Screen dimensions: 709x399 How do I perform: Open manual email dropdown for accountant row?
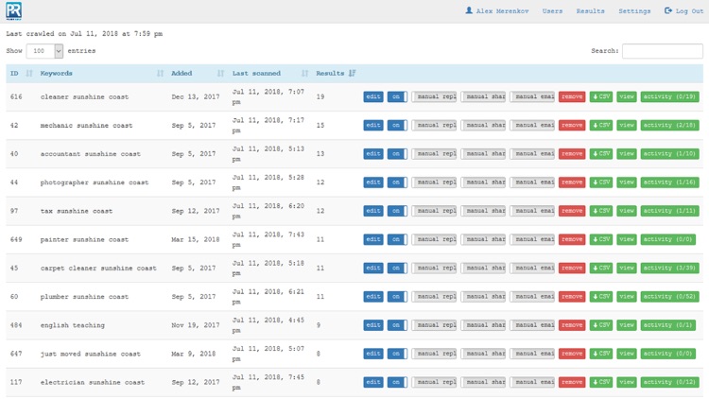click(x=532, y=154)
